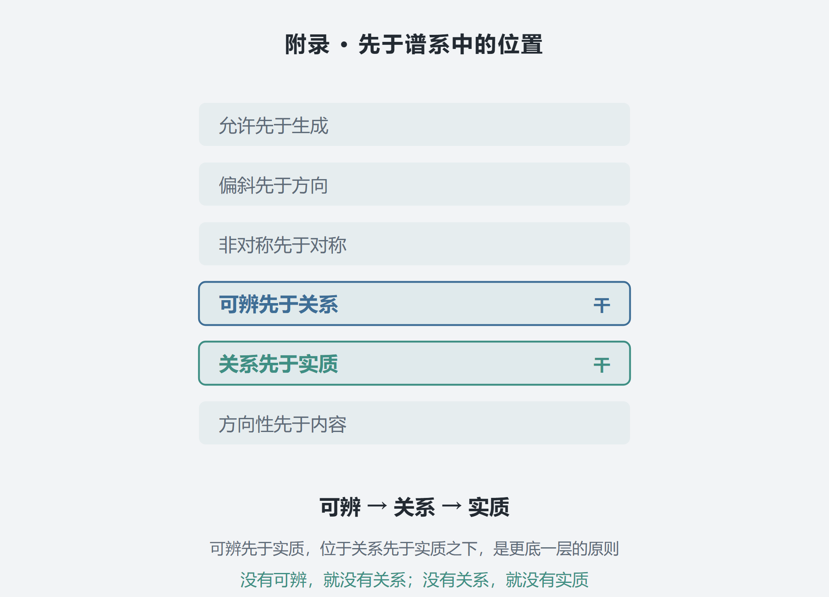Image resolution: width=829 pixels, height=597 pixels.
Task: Click the 关系 word in the chain heading
Action: click(414, 507)
